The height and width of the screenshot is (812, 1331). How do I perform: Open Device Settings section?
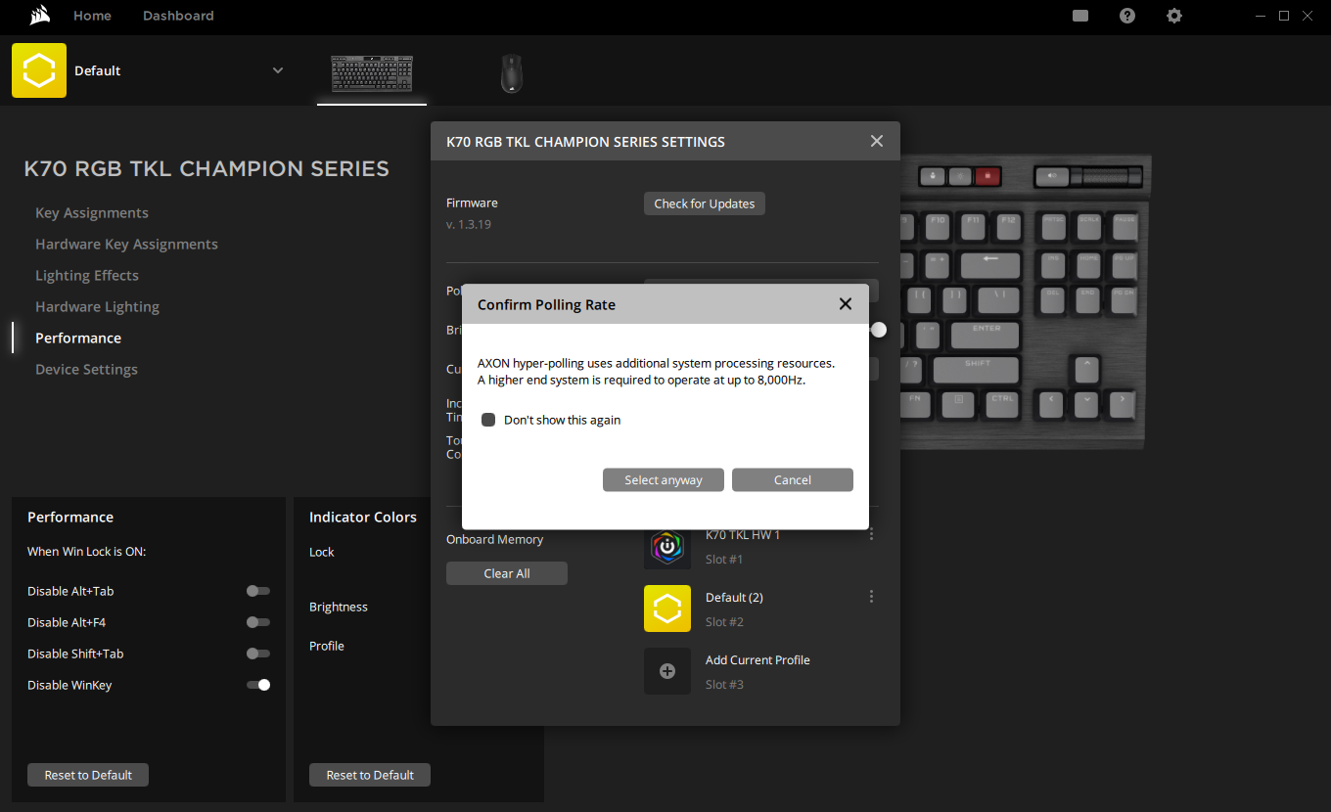(x=86, y=370)
